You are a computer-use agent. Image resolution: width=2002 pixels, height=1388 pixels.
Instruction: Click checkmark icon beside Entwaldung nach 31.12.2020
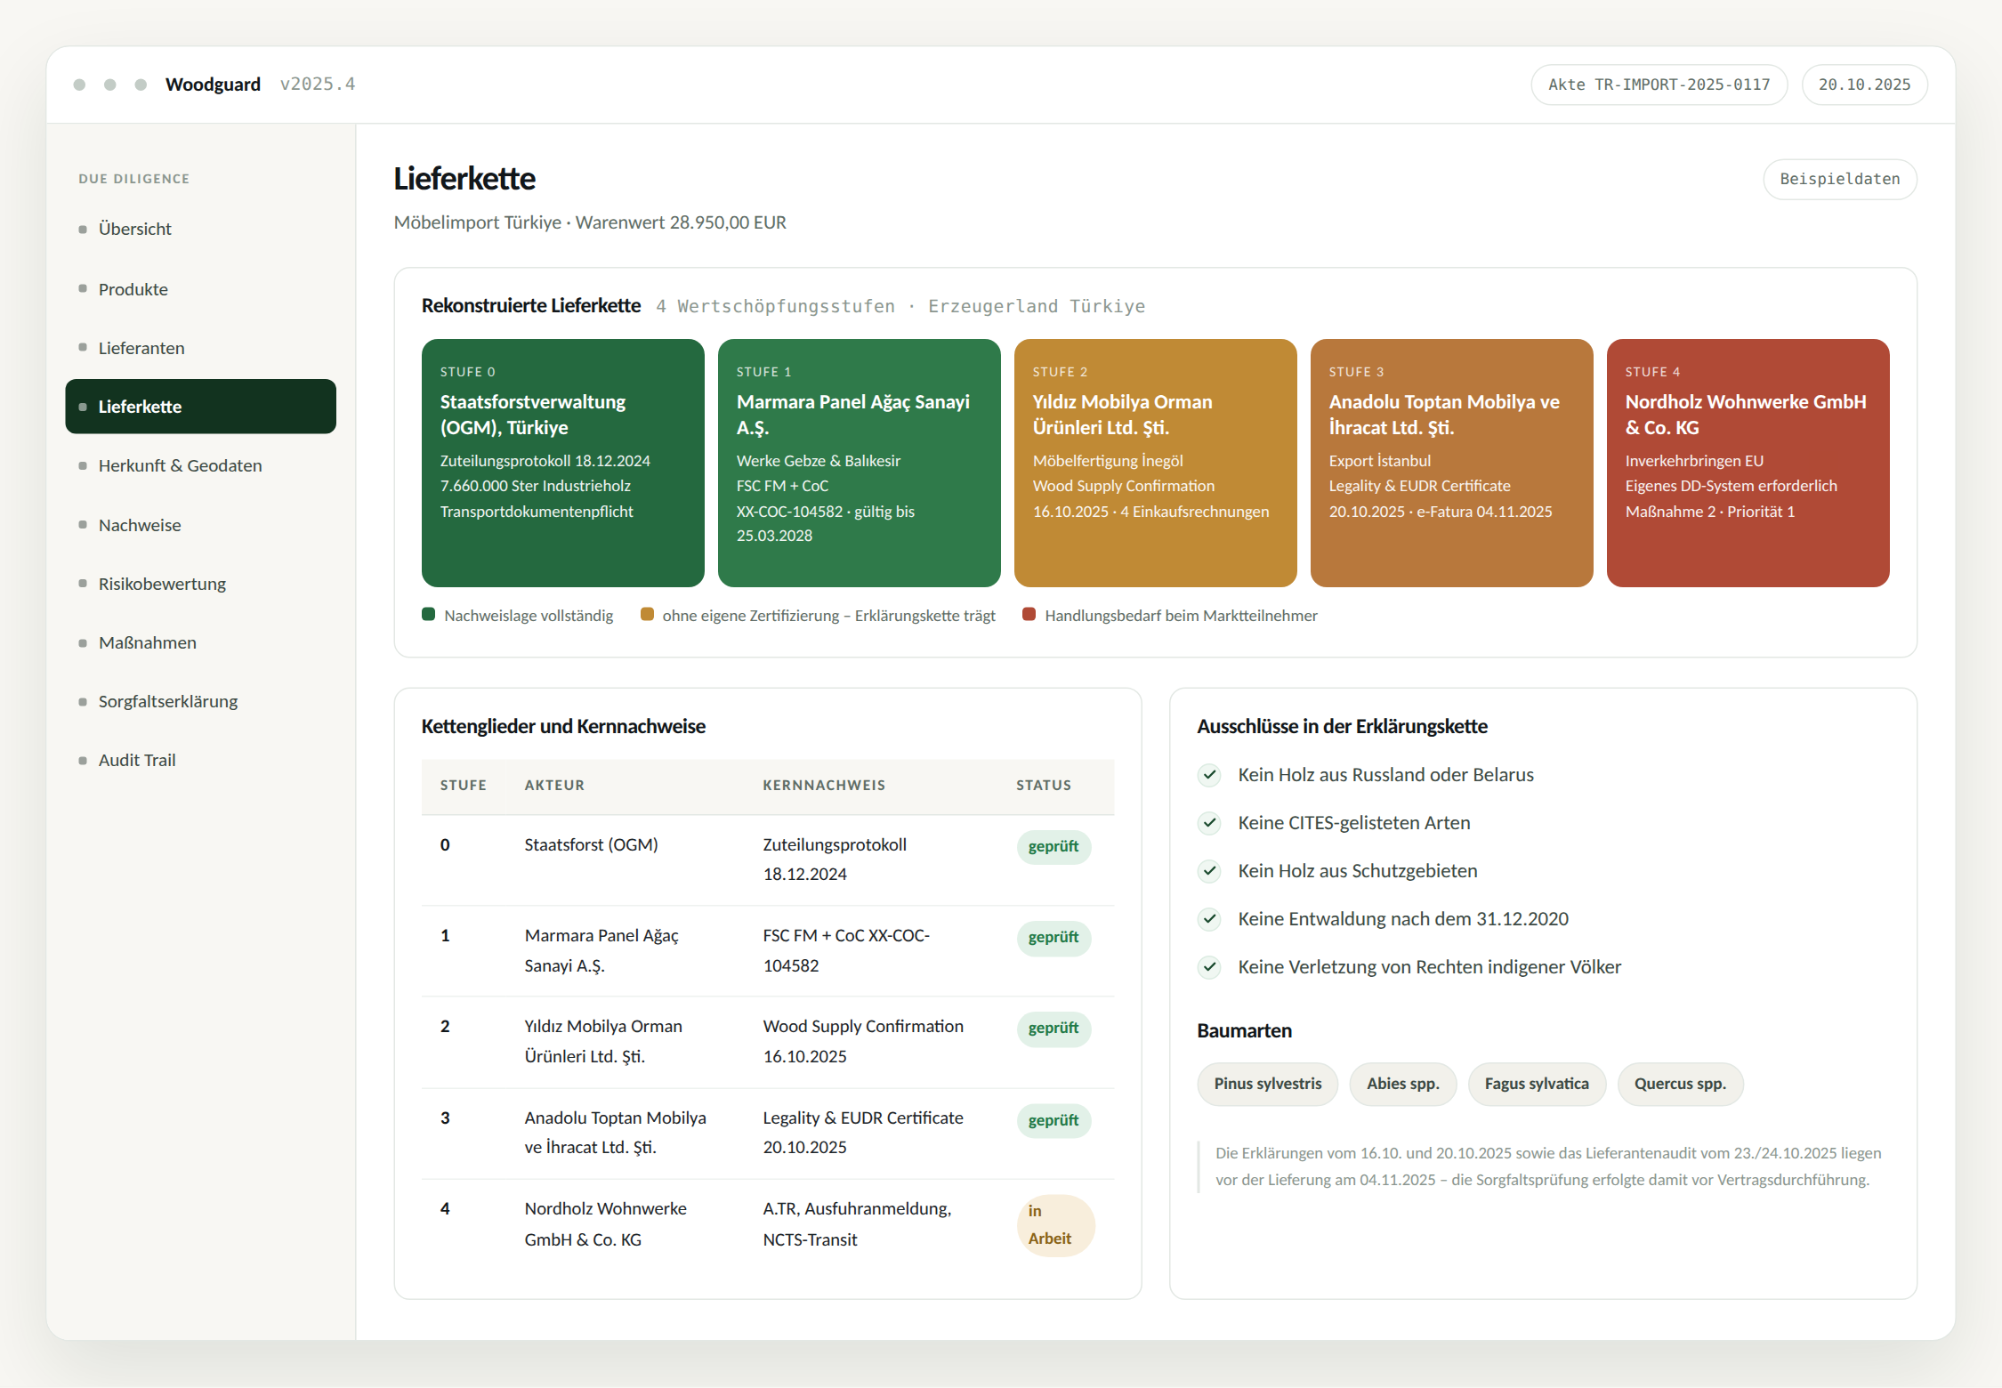tap(1209, 919)
